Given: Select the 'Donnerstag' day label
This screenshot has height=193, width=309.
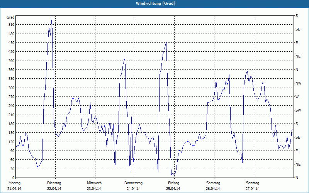Looking at the screenshot, I should 133,183.
